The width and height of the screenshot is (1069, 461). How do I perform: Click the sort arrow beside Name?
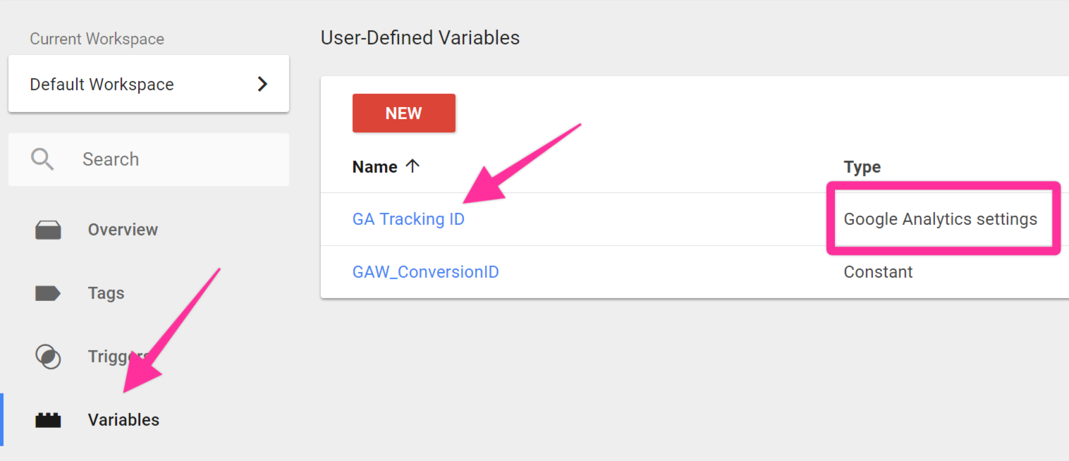[413, 167]
